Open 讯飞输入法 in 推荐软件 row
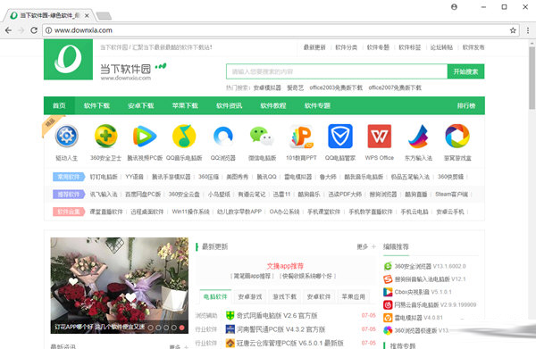Viewport: 536px width, 349px height. point(104,195)
